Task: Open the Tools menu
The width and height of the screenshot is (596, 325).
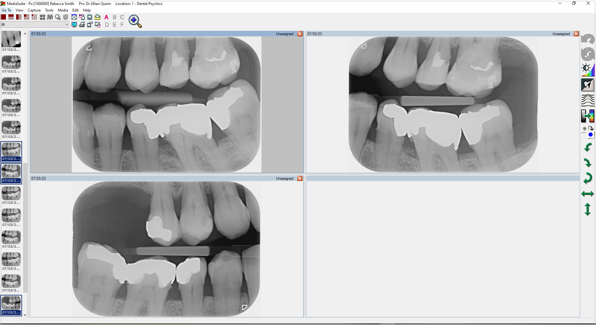Action: (49, 10)
